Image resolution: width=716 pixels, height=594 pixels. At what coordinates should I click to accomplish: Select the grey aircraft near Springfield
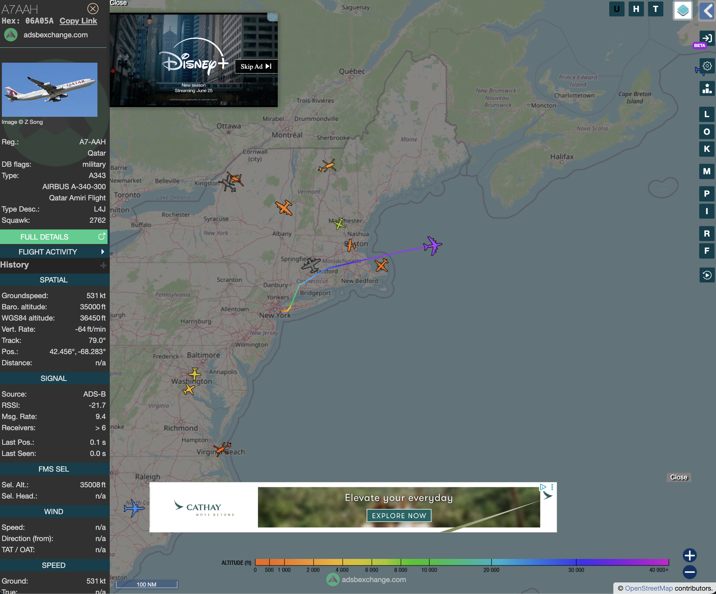(x=311, y=265)
